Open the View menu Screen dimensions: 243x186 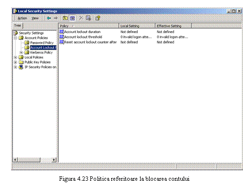[x=35, y=18]
